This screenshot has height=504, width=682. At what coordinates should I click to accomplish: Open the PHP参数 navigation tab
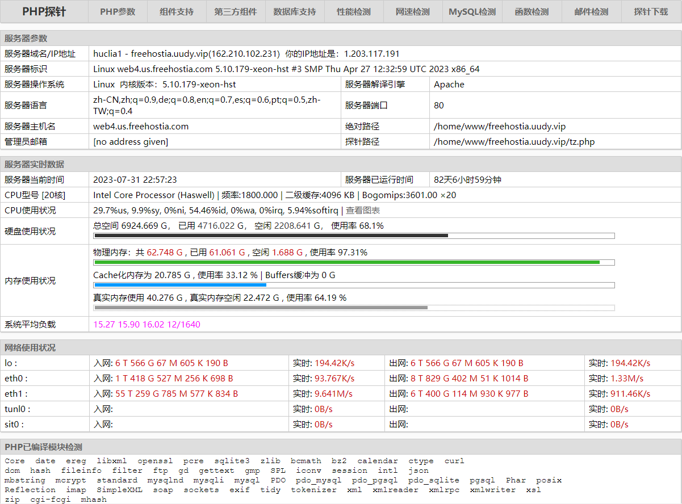[118, 11]
